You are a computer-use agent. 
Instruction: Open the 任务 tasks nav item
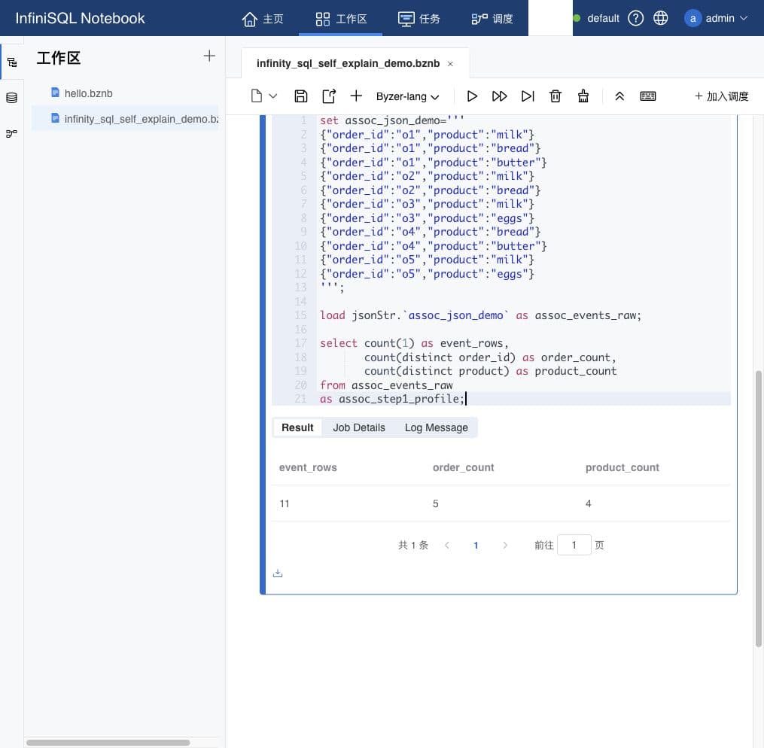tap(419, 19)
